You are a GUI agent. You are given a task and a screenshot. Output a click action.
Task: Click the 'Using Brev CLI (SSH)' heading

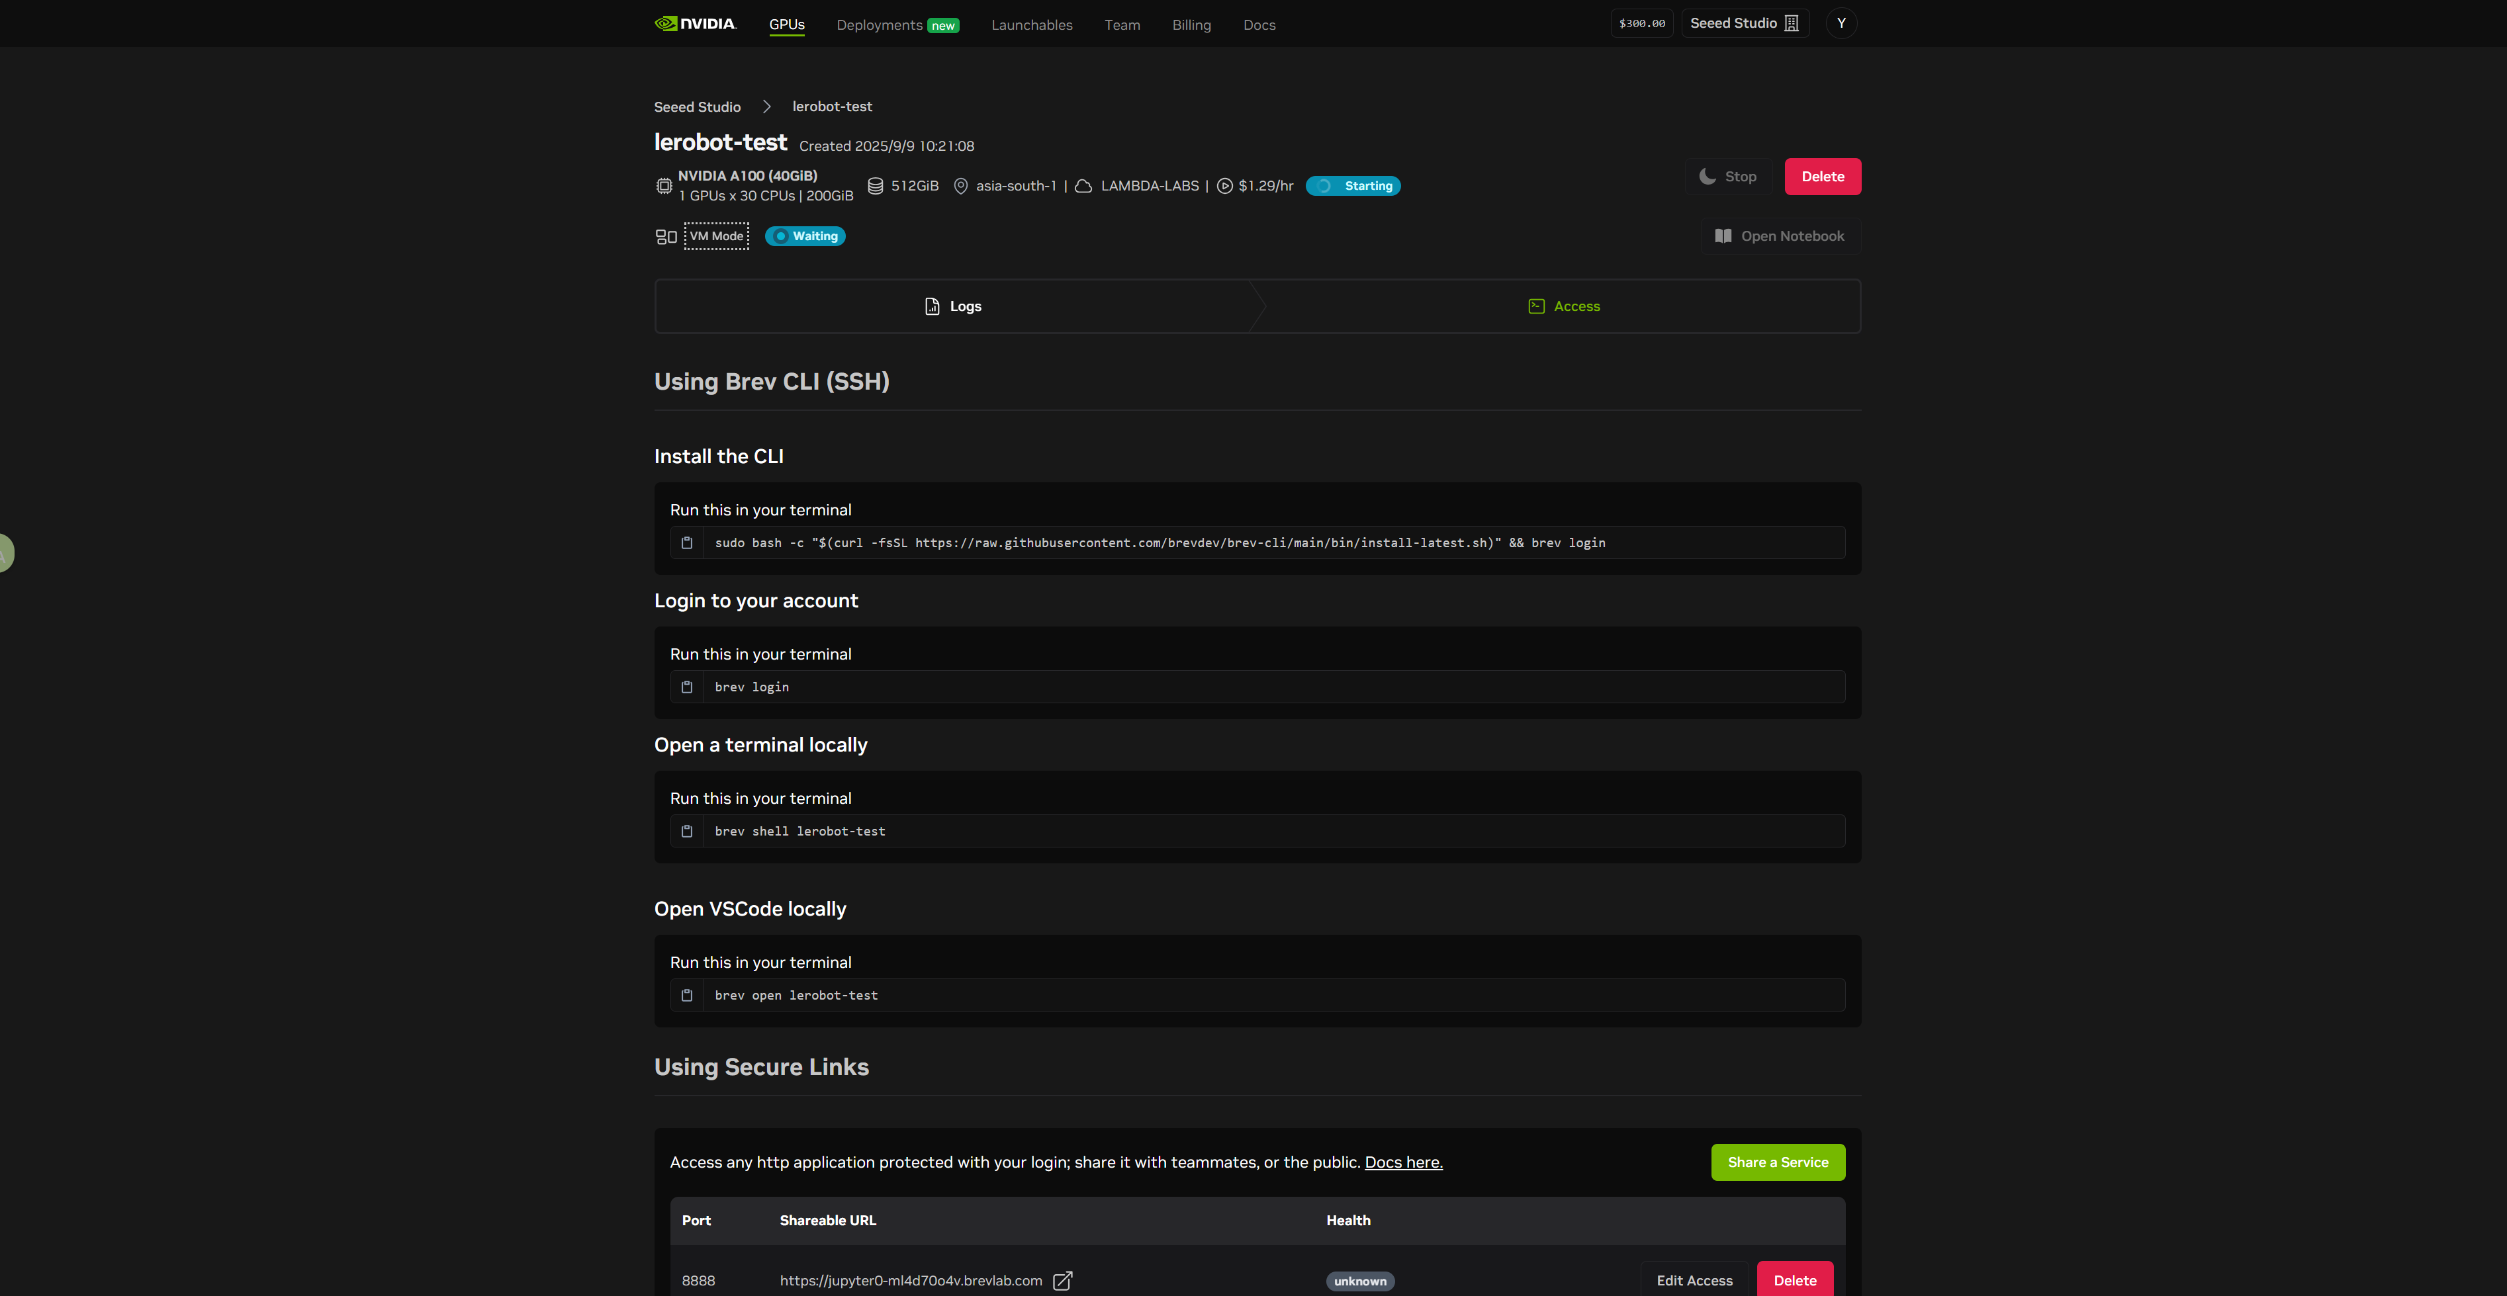(x=772, y=382)
